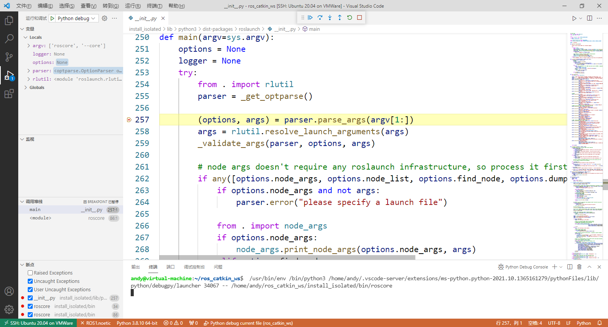Click Continue in debug toolbar
The image size is (608, 327).
tap(310, 17)
